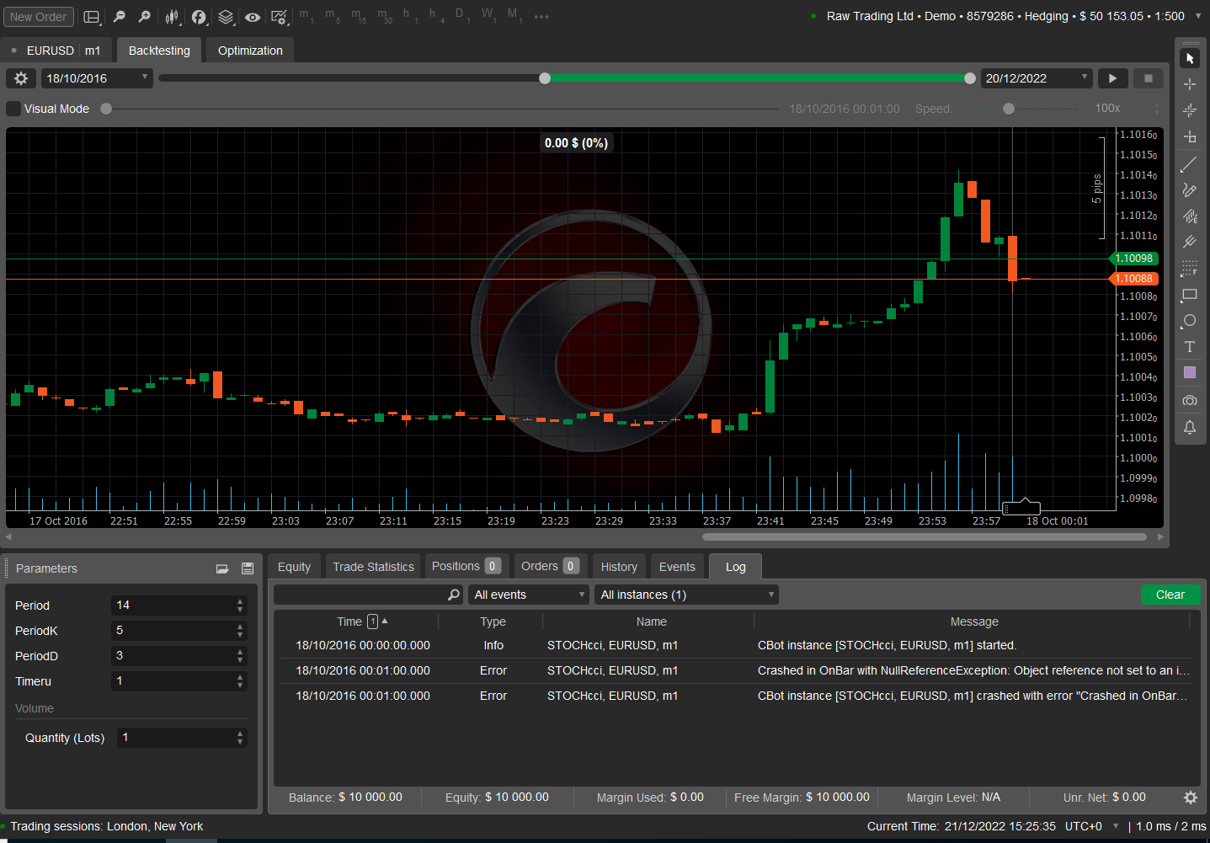Select the Andrews pitchfork tool
1210x843 pixels.
tap(1190, 242)
